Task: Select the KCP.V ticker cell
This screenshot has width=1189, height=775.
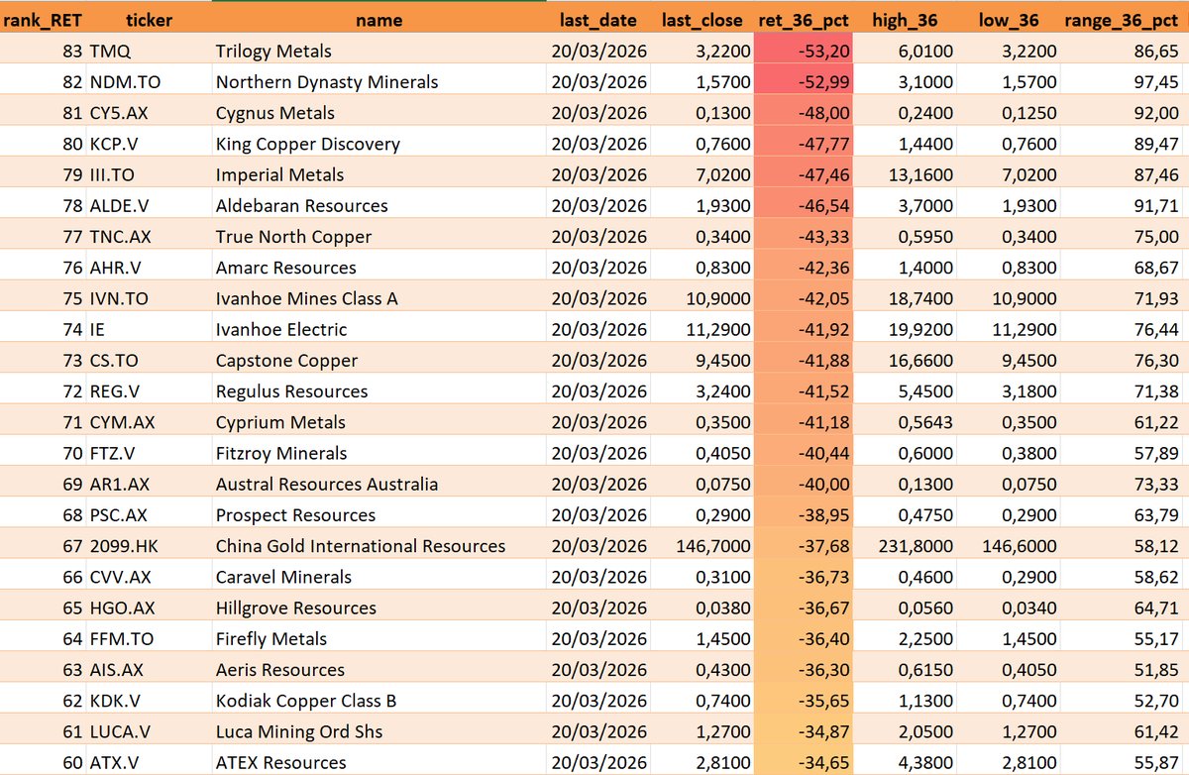Action: (x=148, y=144)
